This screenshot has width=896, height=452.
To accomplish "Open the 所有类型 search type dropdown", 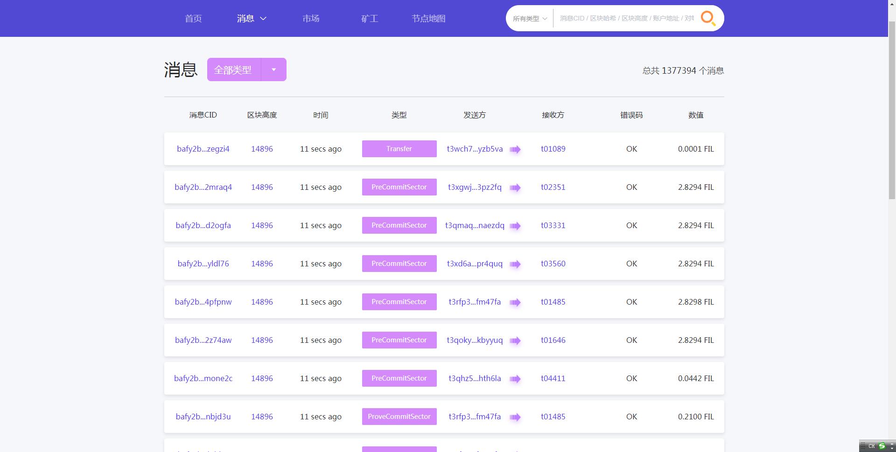I will click(x=530, y=19).
